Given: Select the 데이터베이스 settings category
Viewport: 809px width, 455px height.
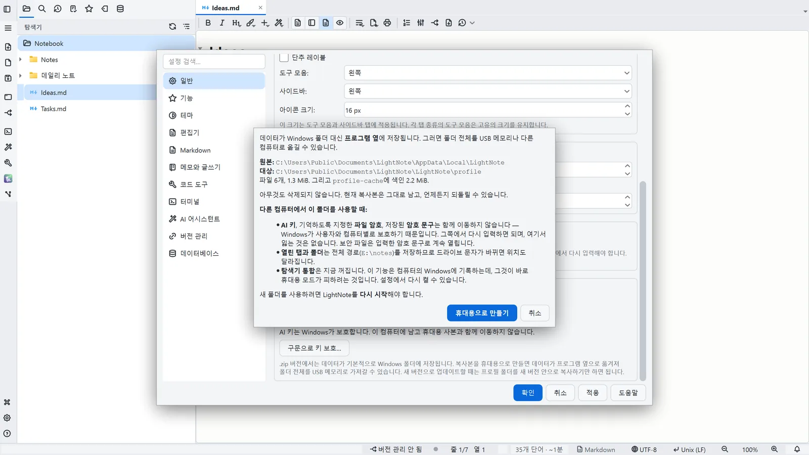Looking at the screenshot, I should pos(214,253).
